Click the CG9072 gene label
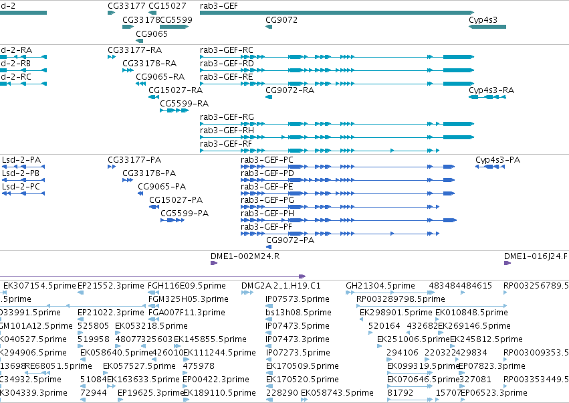This screenshot has height=403, width=569. (281, 20)
